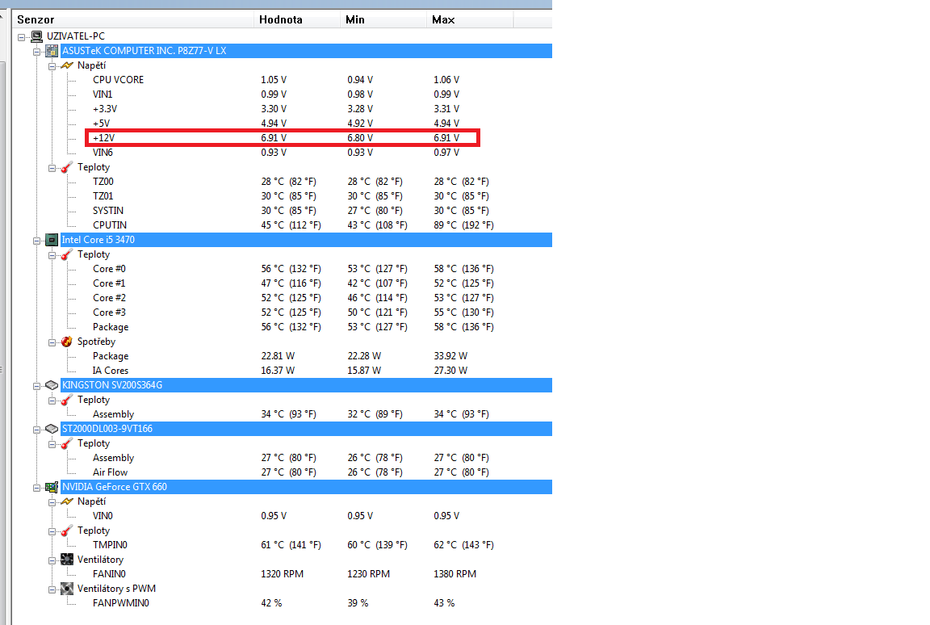The width and height of the screenshot is (930, 625).
Task: Select the +12V sensor row
Action: point(283,138)
